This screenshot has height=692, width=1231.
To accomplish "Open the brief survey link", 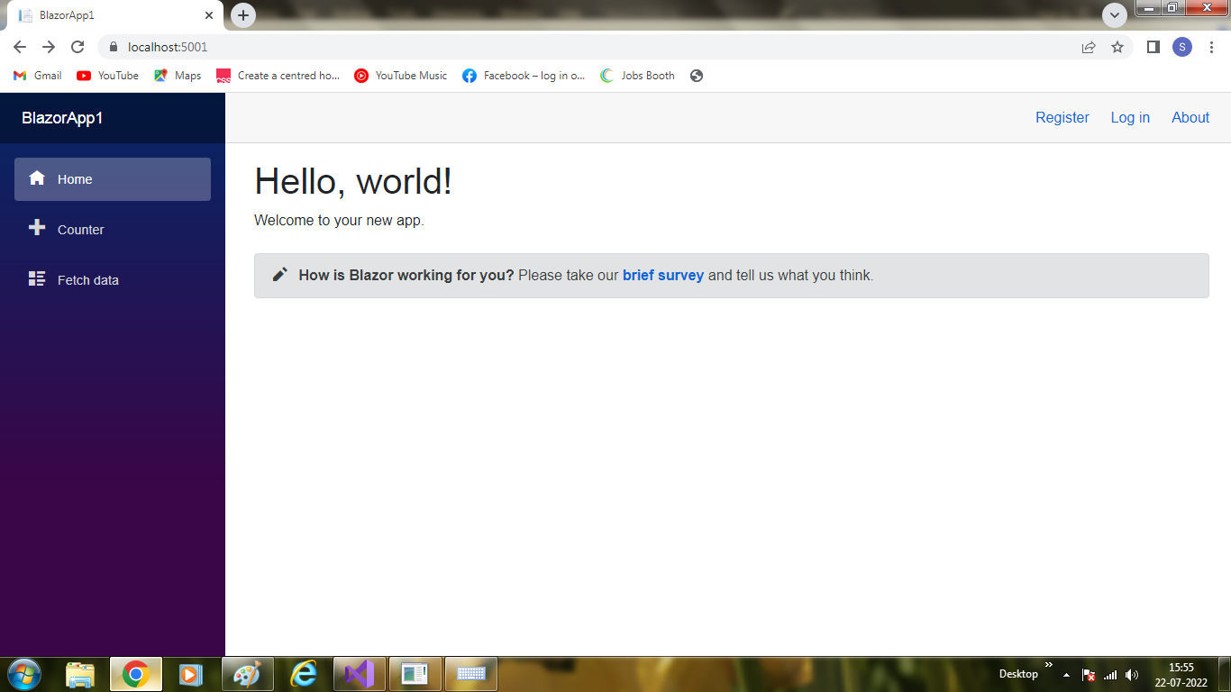I will [x=663, y=275].
